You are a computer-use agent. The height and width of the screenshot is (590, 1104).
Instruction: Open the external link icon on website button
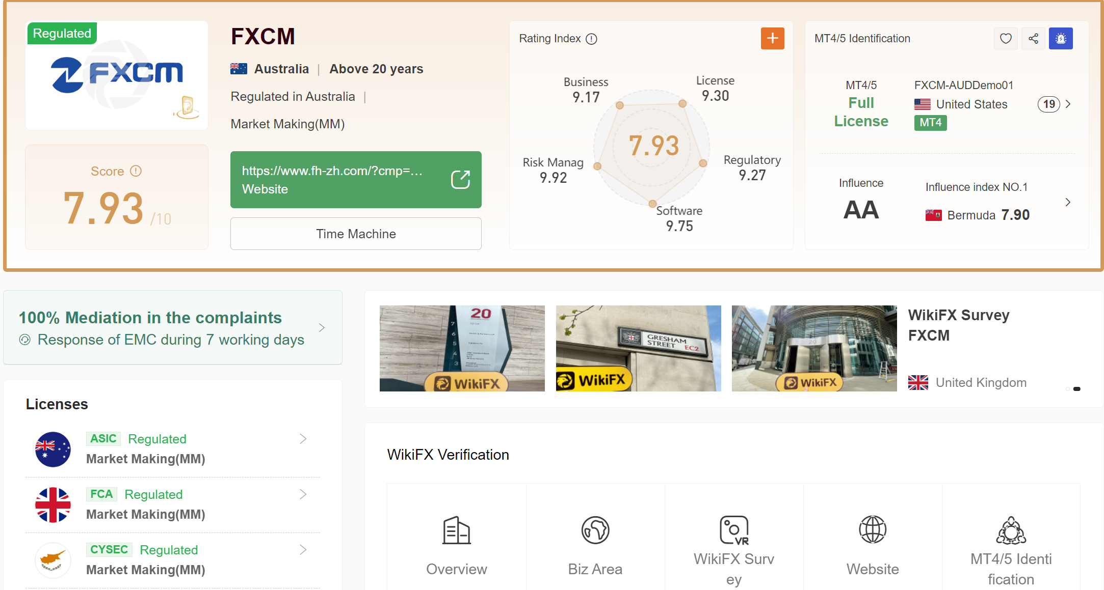pos(460,179)
